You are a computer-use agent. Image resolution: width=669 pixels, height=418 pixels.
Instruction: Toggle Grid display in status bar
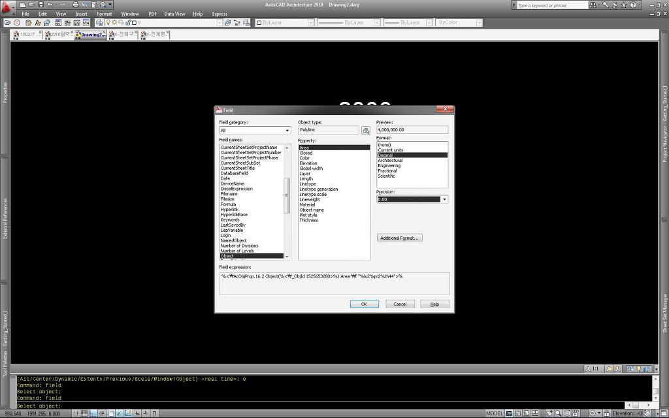(84, 413)
